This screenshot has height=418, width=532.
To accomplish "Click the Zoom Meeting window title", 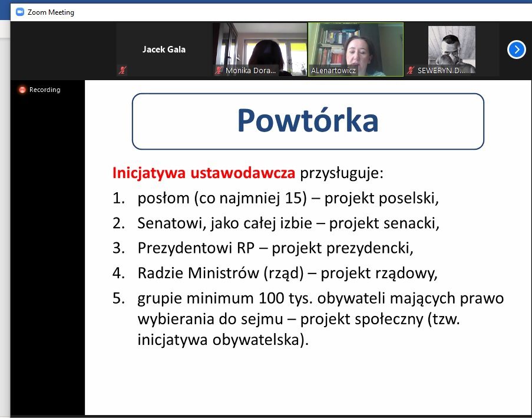I will [x=51, y=12].
